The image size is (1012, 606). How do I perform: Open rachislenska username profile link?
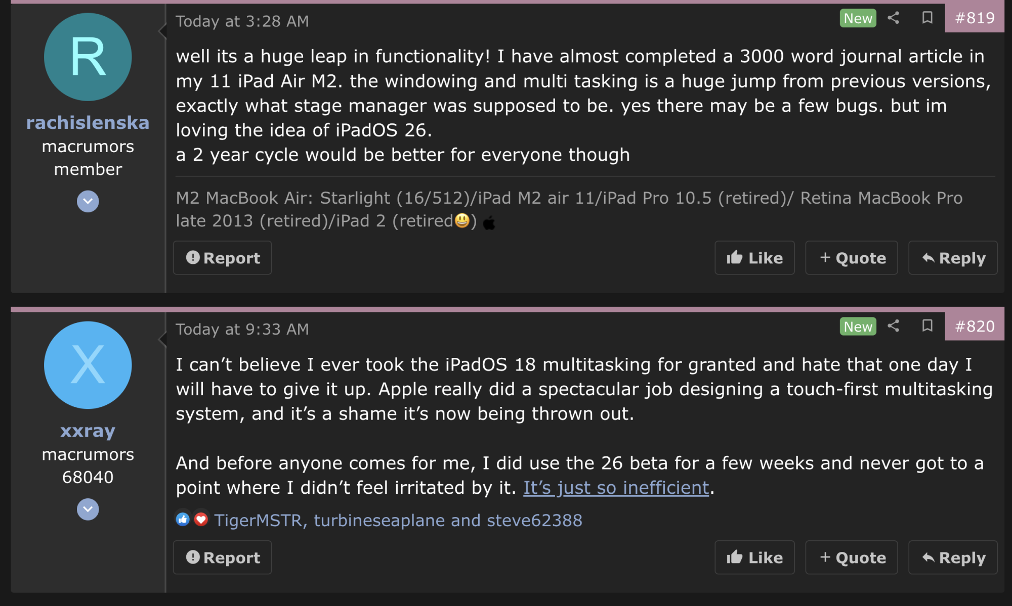click(x=88, y=123)
